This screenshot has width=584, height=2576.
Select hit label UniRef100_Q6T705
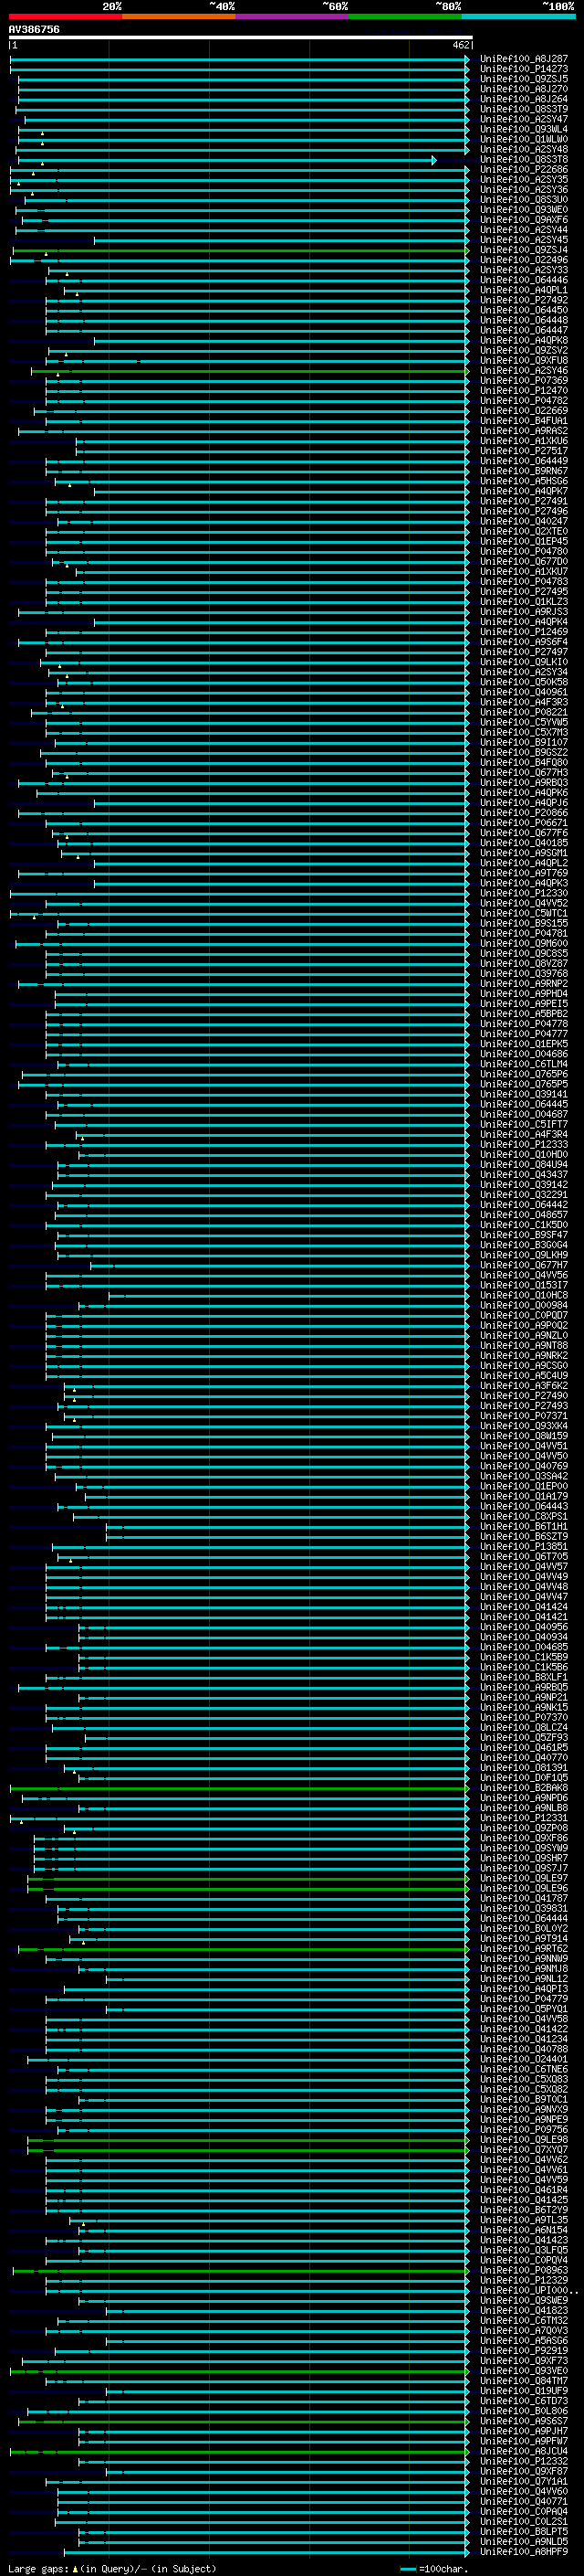coord(524,1556)
